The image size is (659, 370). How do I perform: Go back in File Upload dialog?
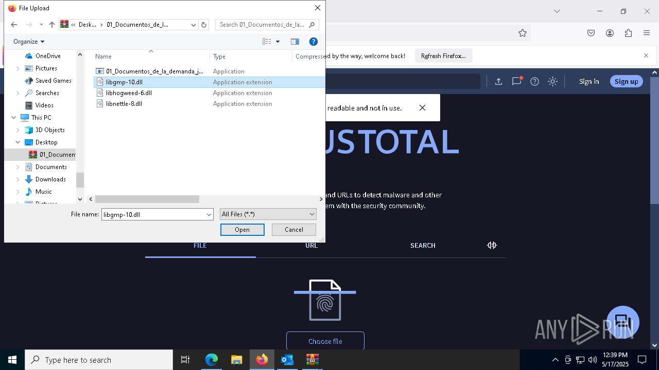tap(14, 25)
